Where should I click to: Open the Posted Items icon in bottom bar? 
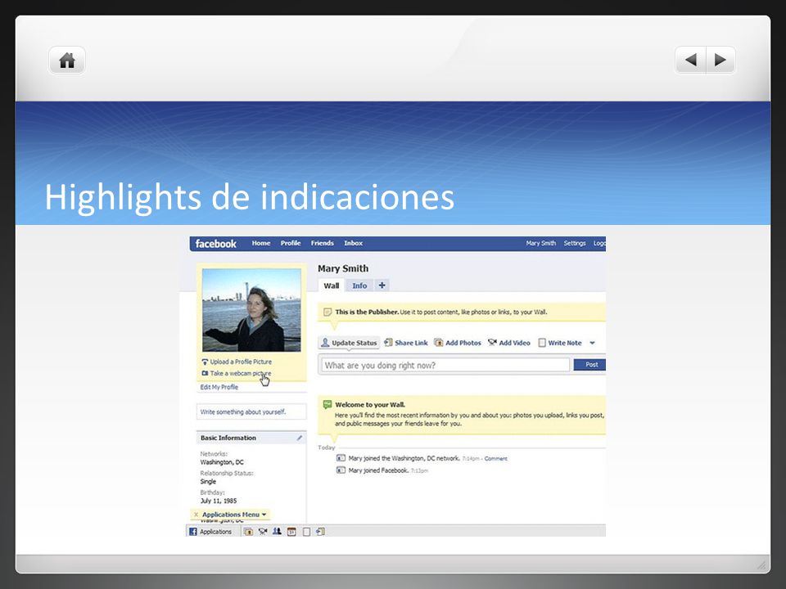click(x=320, y=532)
